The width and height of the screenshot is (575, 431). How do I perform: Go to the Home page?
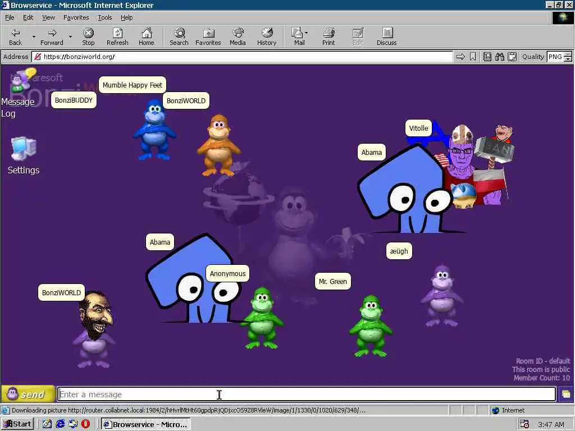coord(147,36)
